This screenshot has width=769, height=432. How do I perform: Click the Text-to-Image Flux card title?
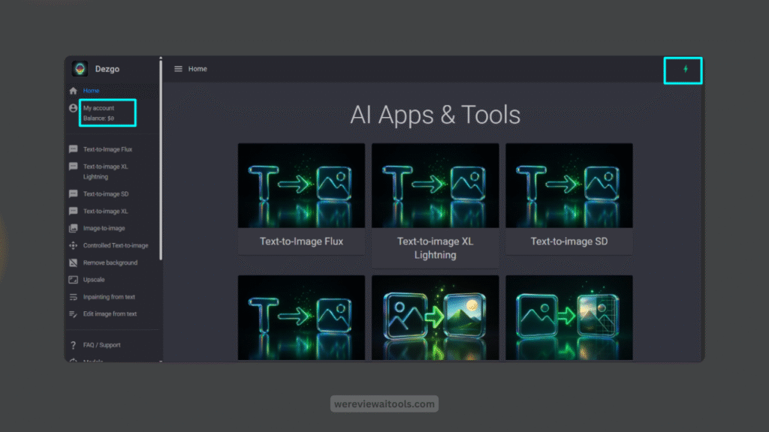click(x=301, y=241)
